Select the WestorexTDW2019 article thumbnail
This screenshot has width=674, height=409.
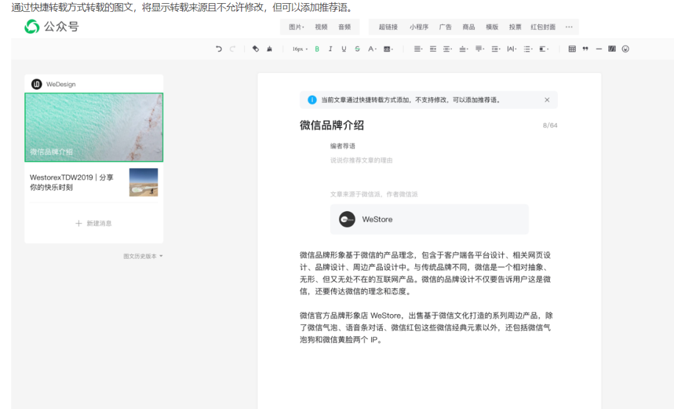[x=144, y=182]
